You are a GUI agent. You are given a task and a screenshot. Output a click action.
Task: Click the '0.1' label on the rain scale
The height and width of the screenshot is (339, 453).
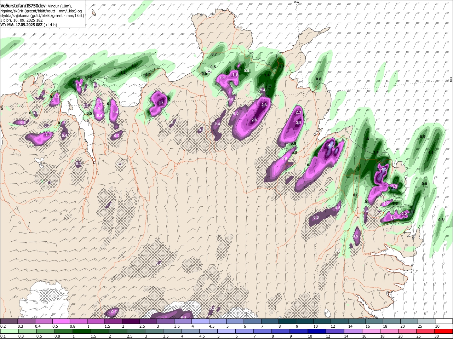(3, 336)
